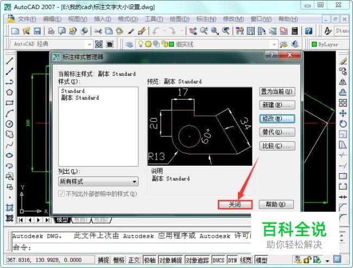Select the Hatch tool
The width and height of the screenshot is (353, 268).
9,207
